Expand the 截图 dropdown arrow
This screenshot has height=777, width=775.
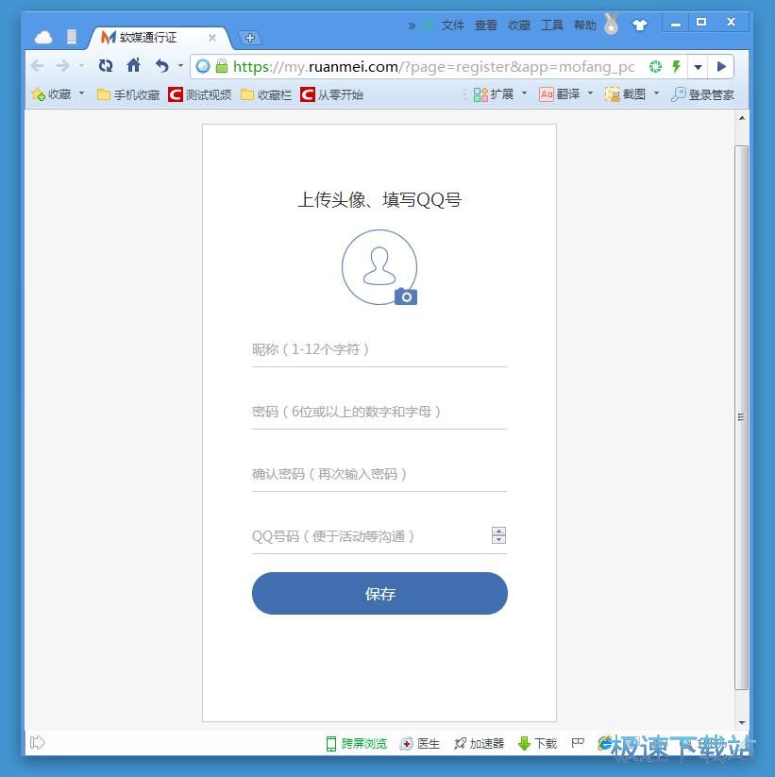657,93
